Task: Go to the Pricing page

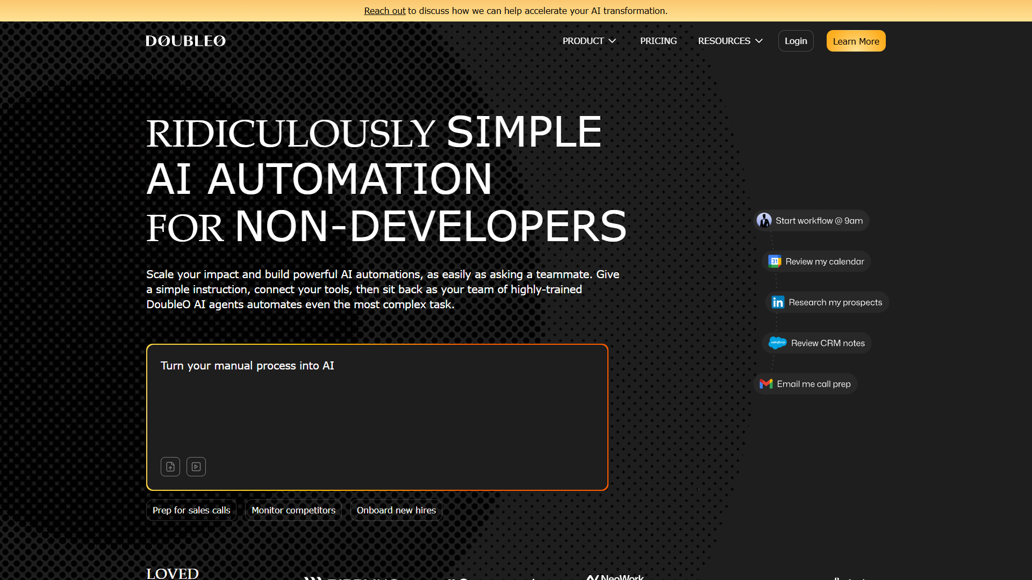Action: 658,41
